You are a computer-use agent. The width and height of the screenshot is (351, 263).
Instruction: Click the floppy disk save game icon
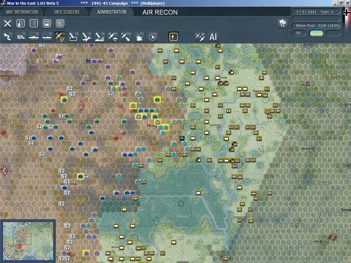(x=47, y=23)
